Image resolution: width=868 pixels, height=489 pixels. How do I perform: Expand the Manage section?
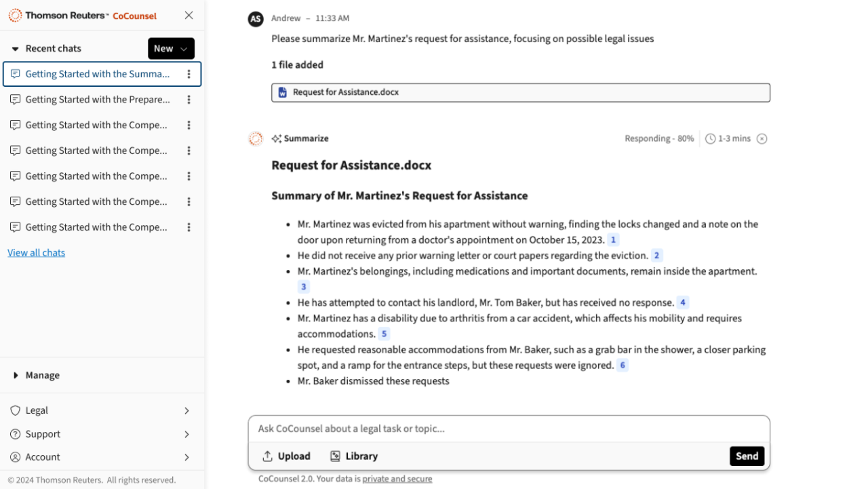click(16, 375)
